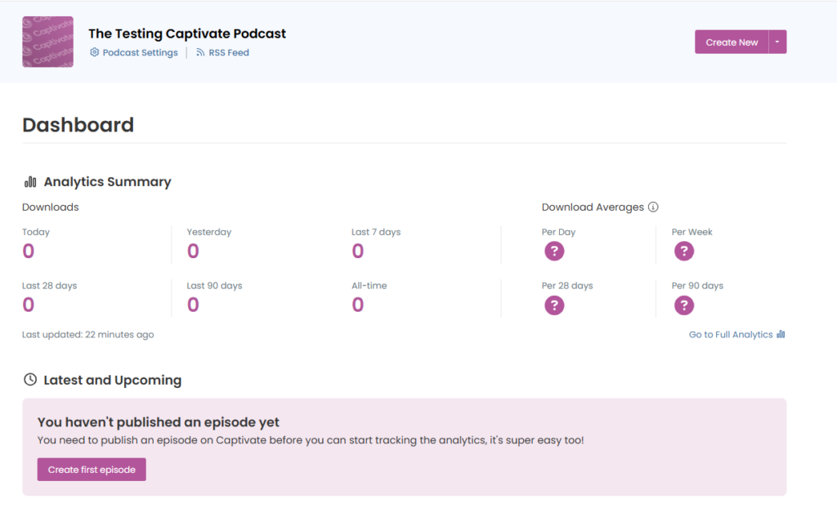Open Go to Full Analytics link
The height and width of the screenshot is (517, 837).
click(736, 335)
